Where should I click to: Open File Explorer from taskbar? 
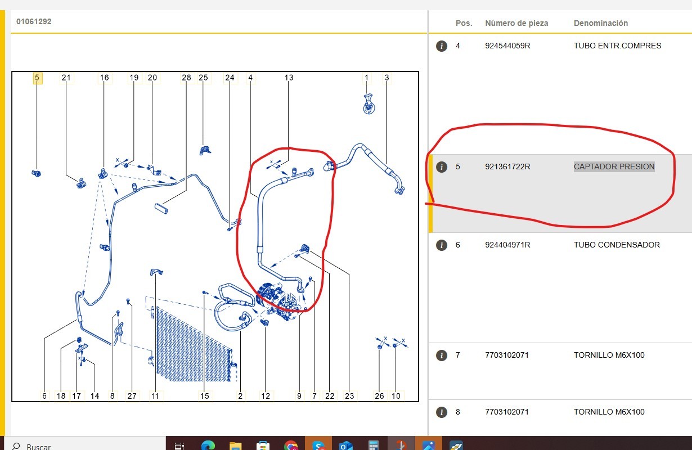tap(236, 445)
